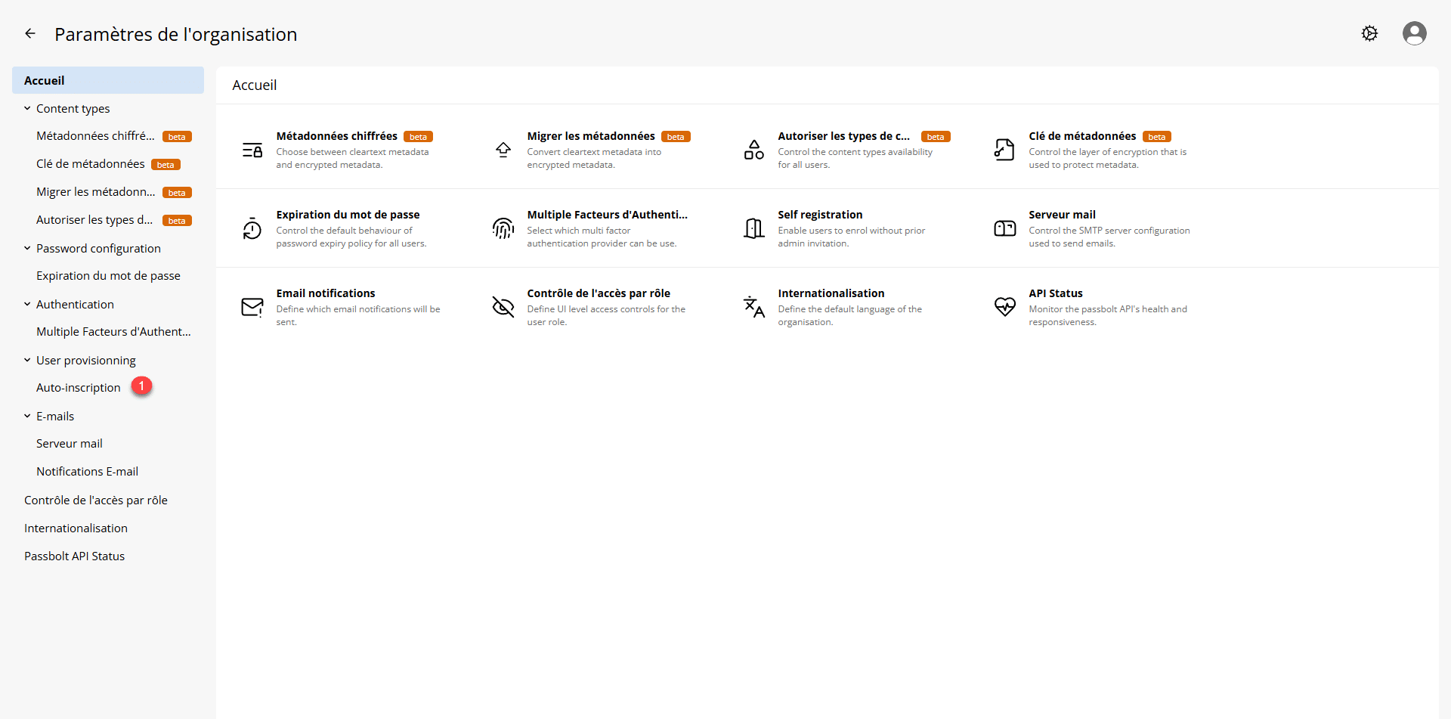The image size is (1451, 719).
Task: Click the API Status heartbeat icon
Action: click(1004, 306)
